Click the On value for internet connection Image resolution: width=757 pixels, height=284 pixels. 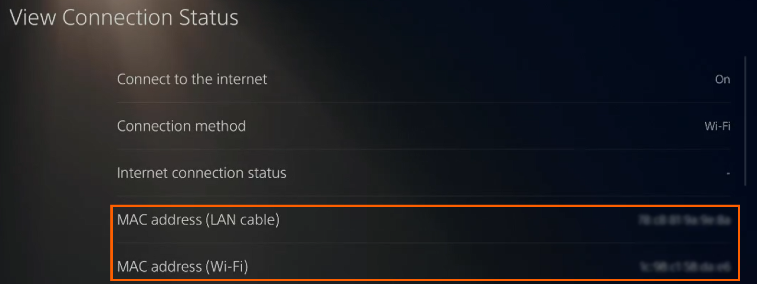tap(723, 80)
